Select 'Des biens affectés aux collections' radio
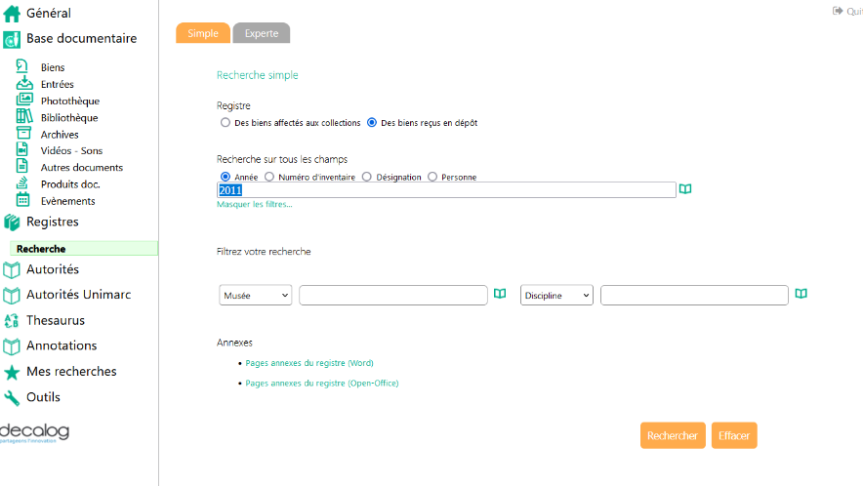 point(226,123)
